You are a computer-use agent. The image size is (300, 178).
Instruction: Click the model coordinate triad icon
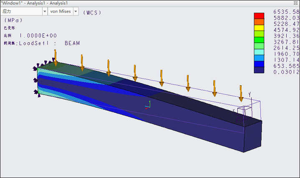pos(148,105)
